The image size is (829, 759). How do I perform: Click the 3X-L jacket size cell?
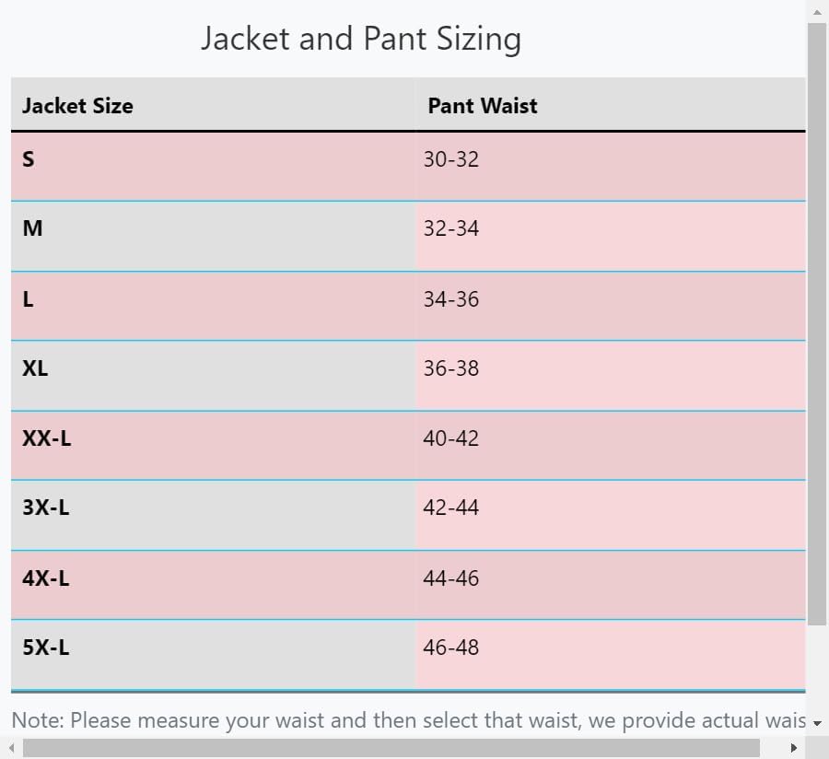click(x=213, y=515)
